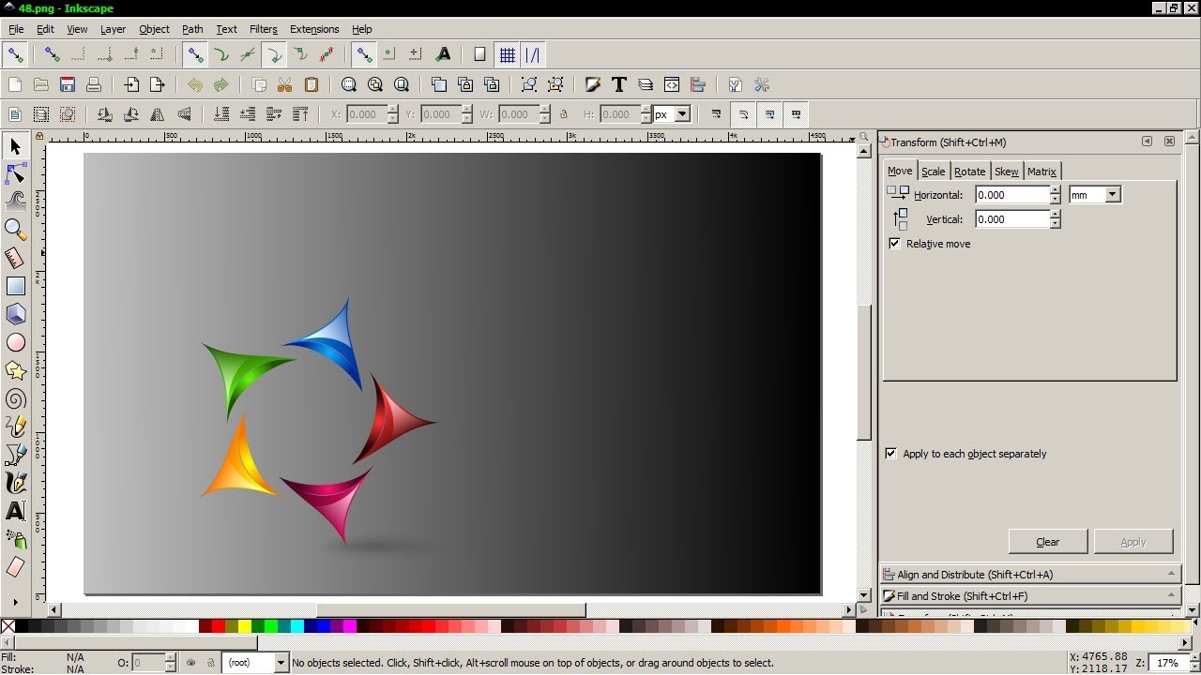Toggle the lock width and height ratio

564,114
